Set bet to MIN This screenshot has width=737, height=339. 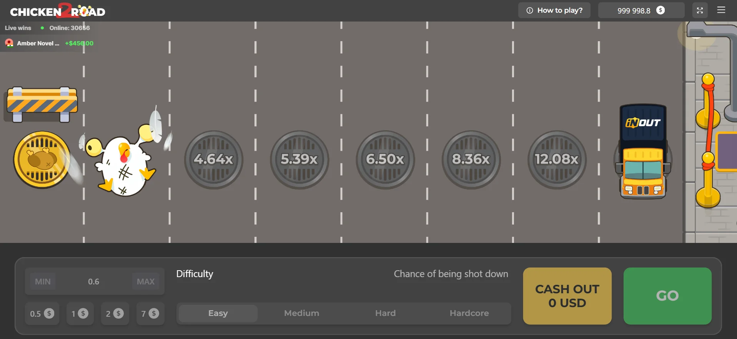[43, 282]
